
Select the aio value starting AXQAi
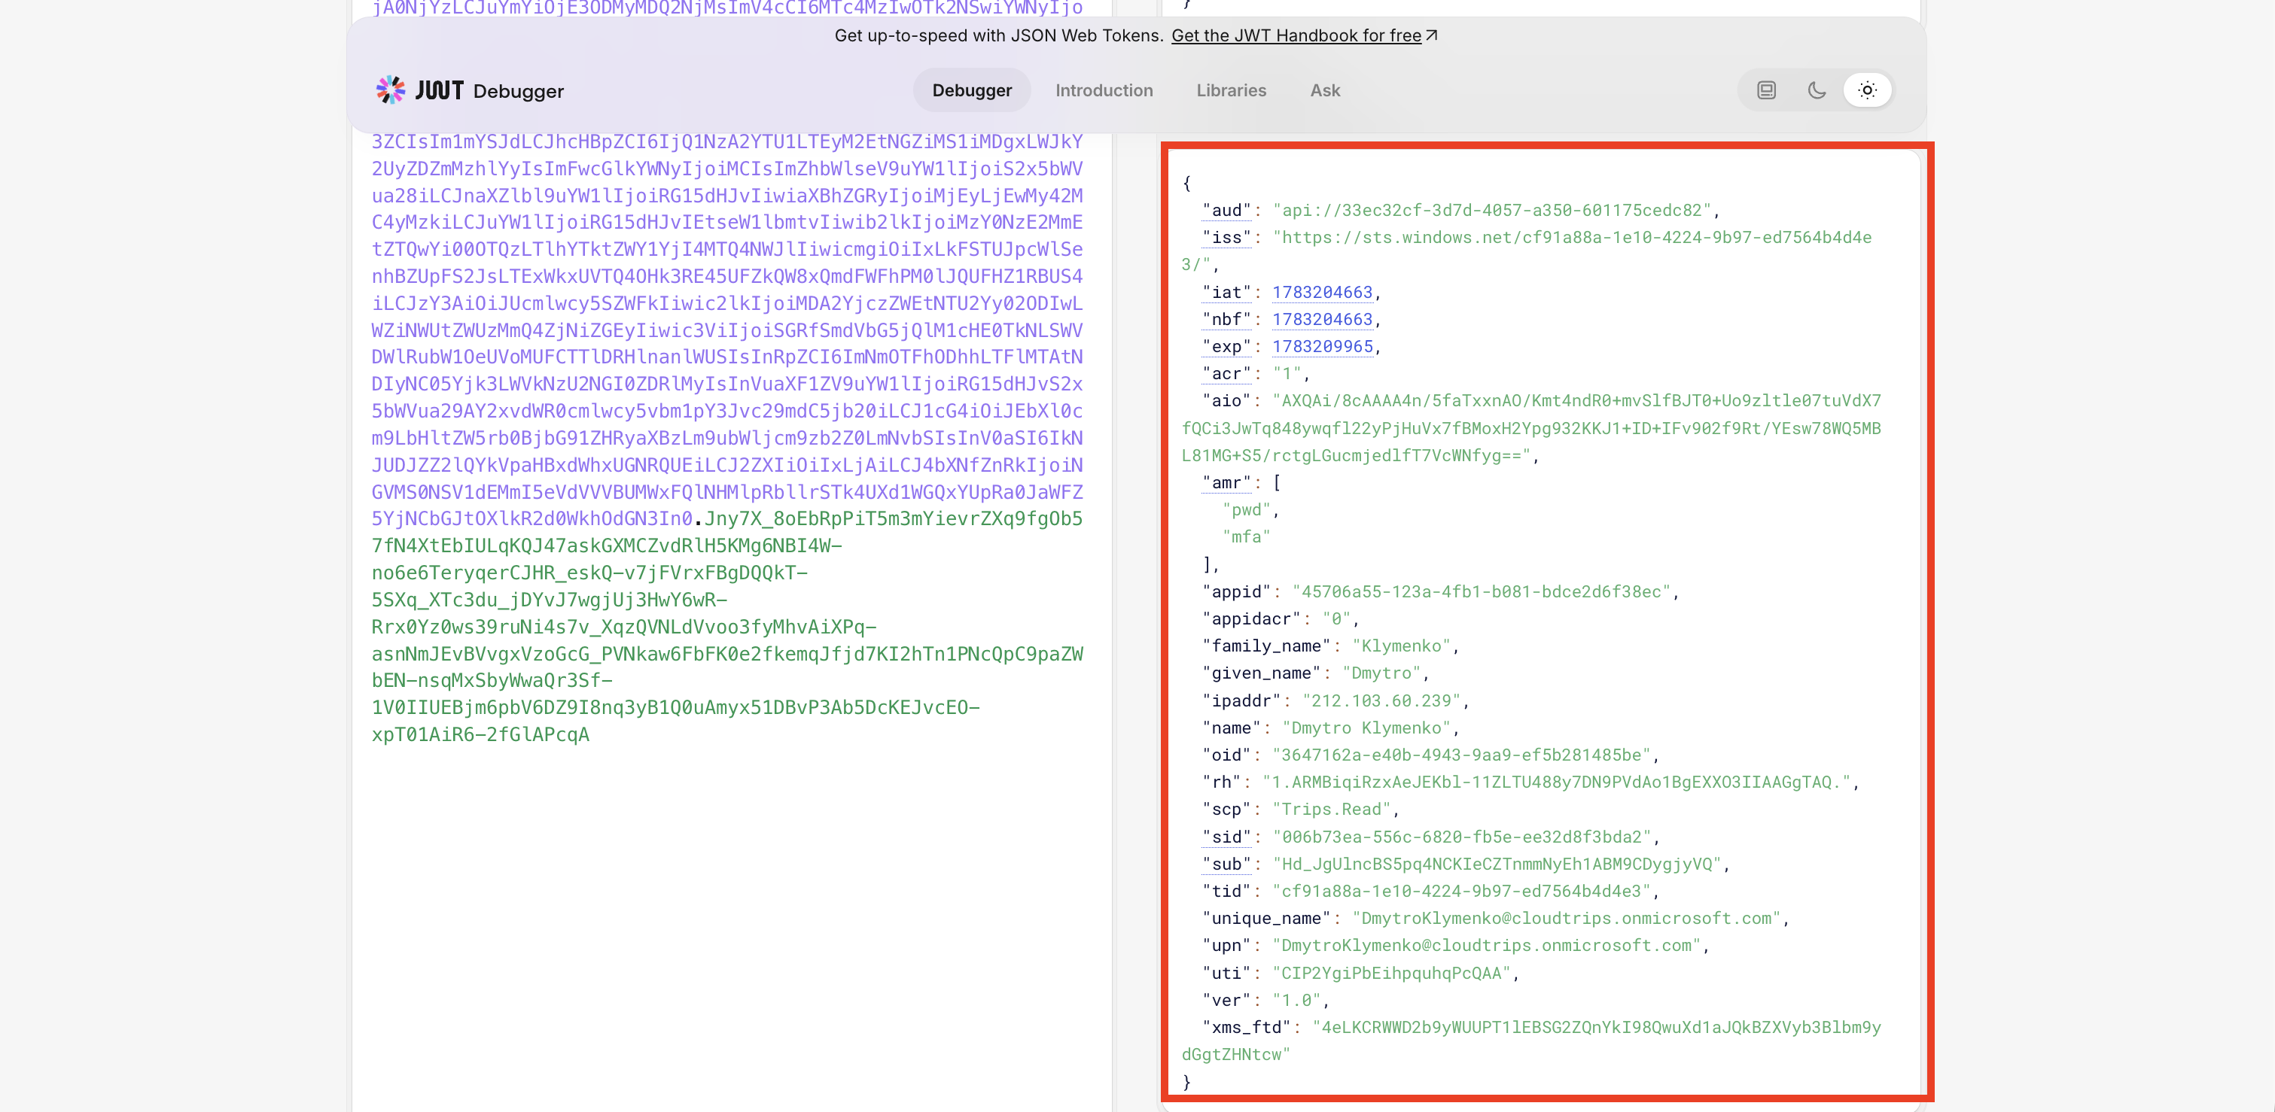(x=1532, y=428)
